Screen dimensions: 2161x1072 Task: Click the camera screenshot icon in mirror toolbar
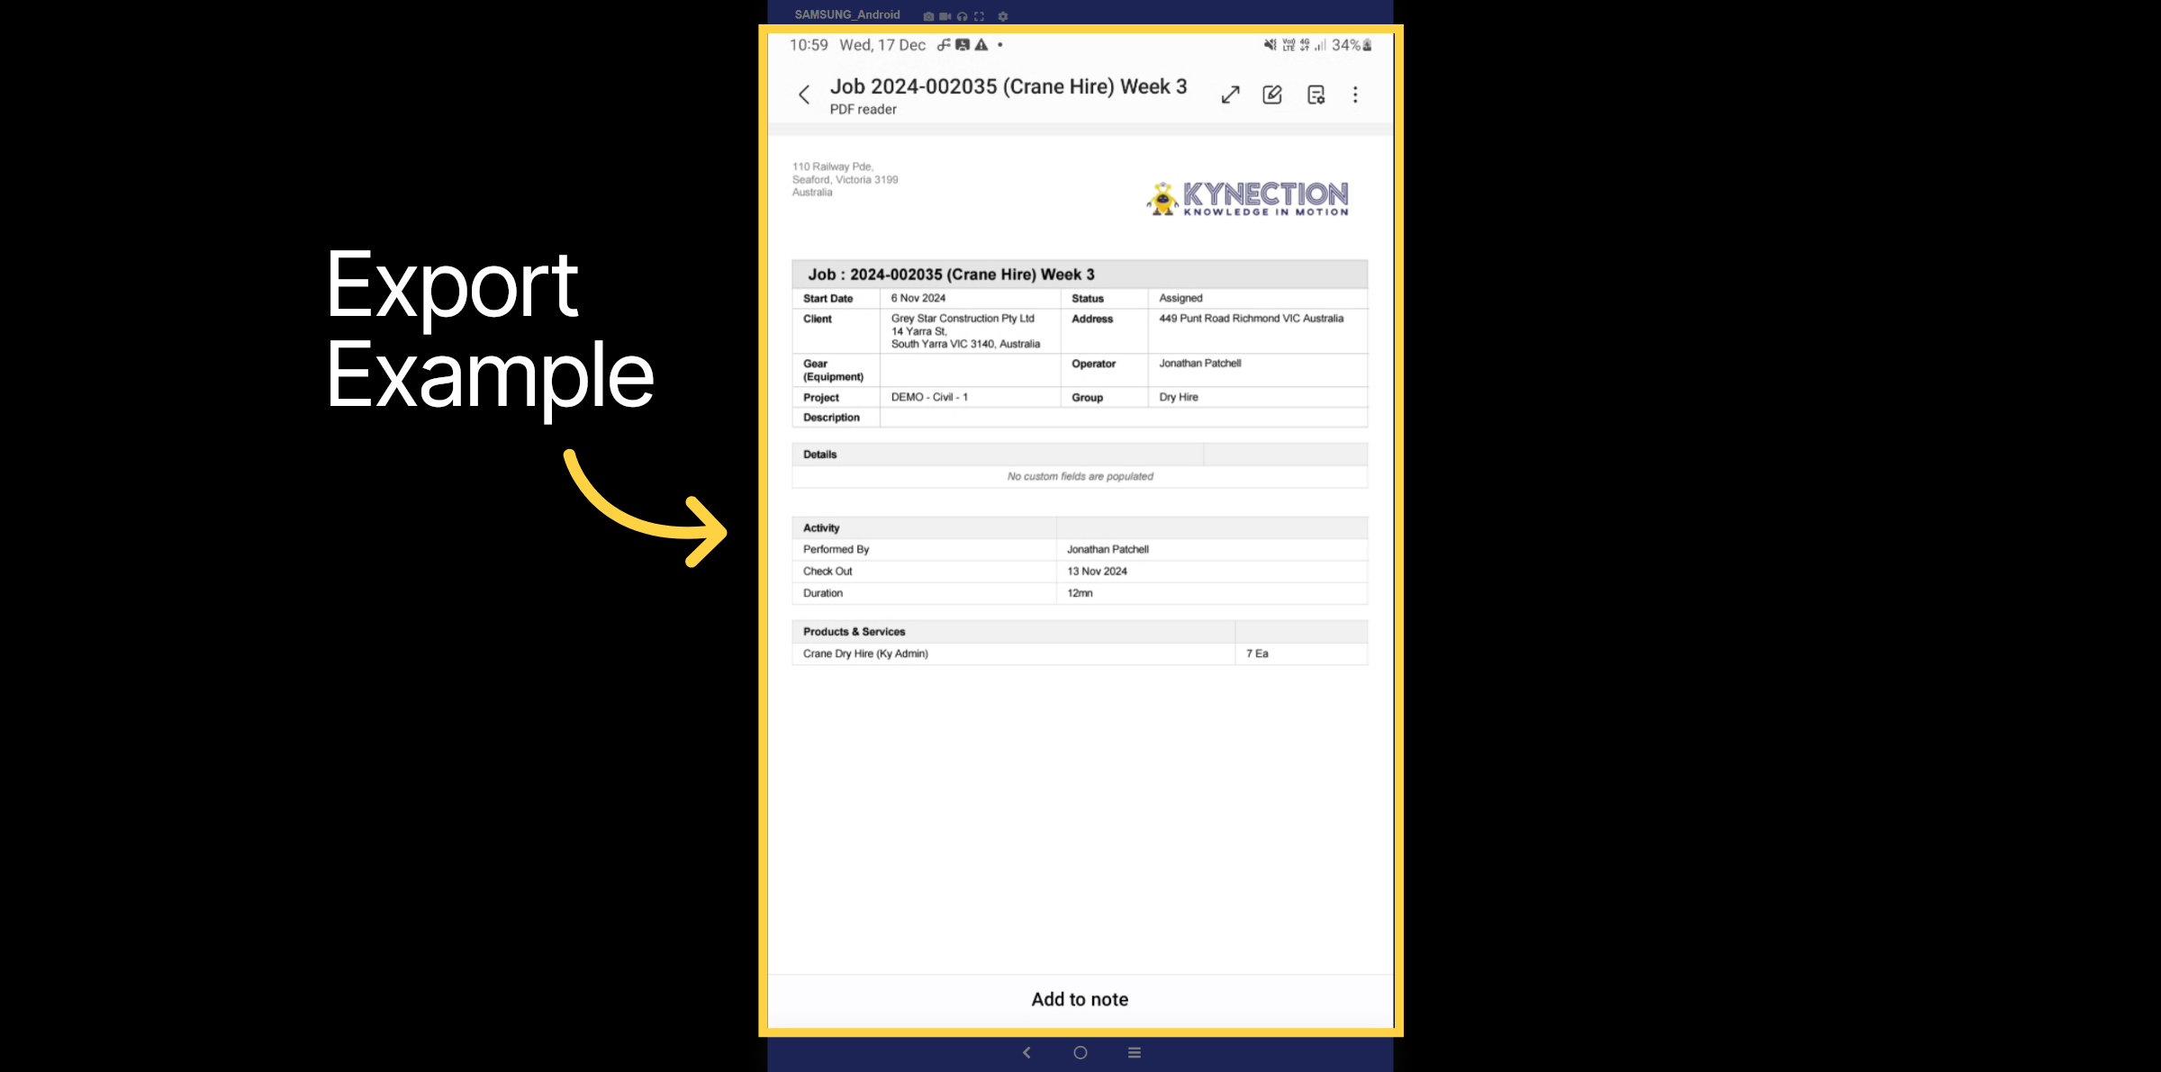(x=928, y=16)
